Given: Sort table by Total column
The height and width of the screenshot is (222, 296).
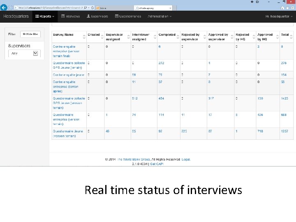Looking at the screenshot, I should tap(287, 37).
